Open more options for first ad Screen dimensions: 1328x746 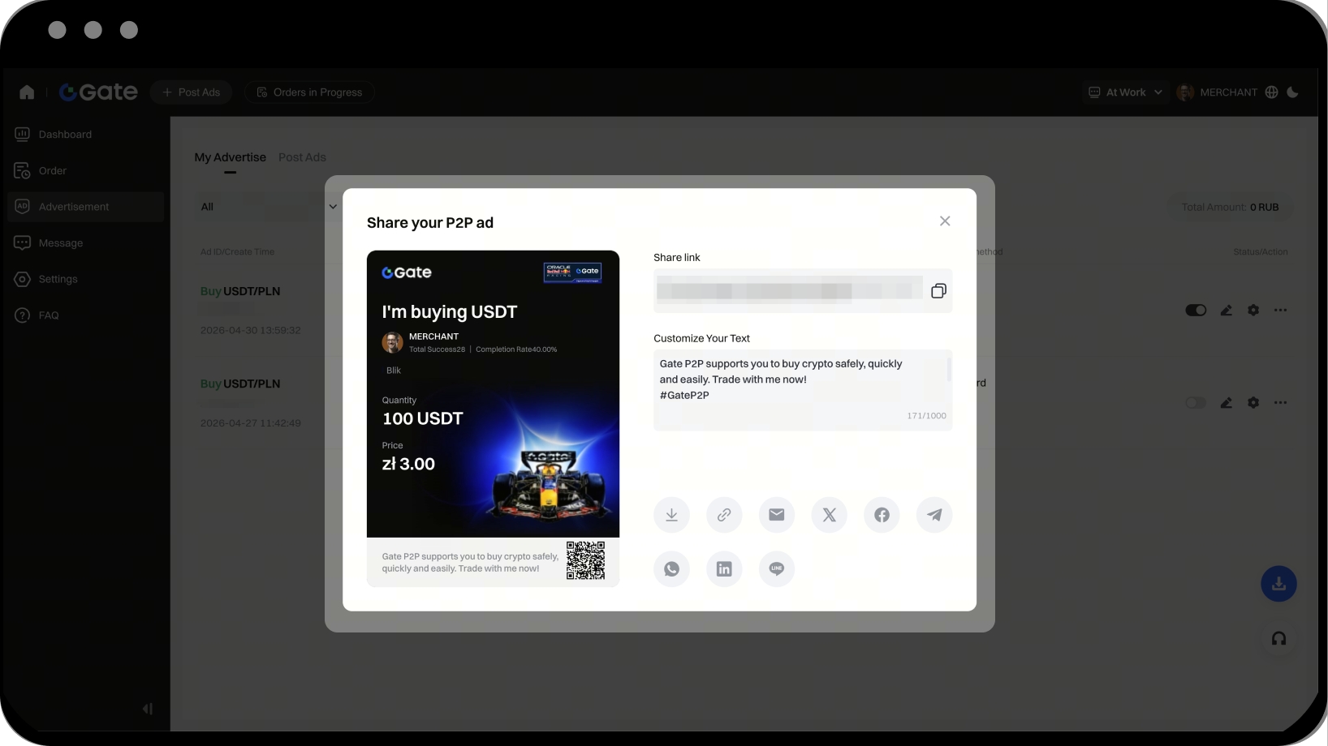[1280, 311]
